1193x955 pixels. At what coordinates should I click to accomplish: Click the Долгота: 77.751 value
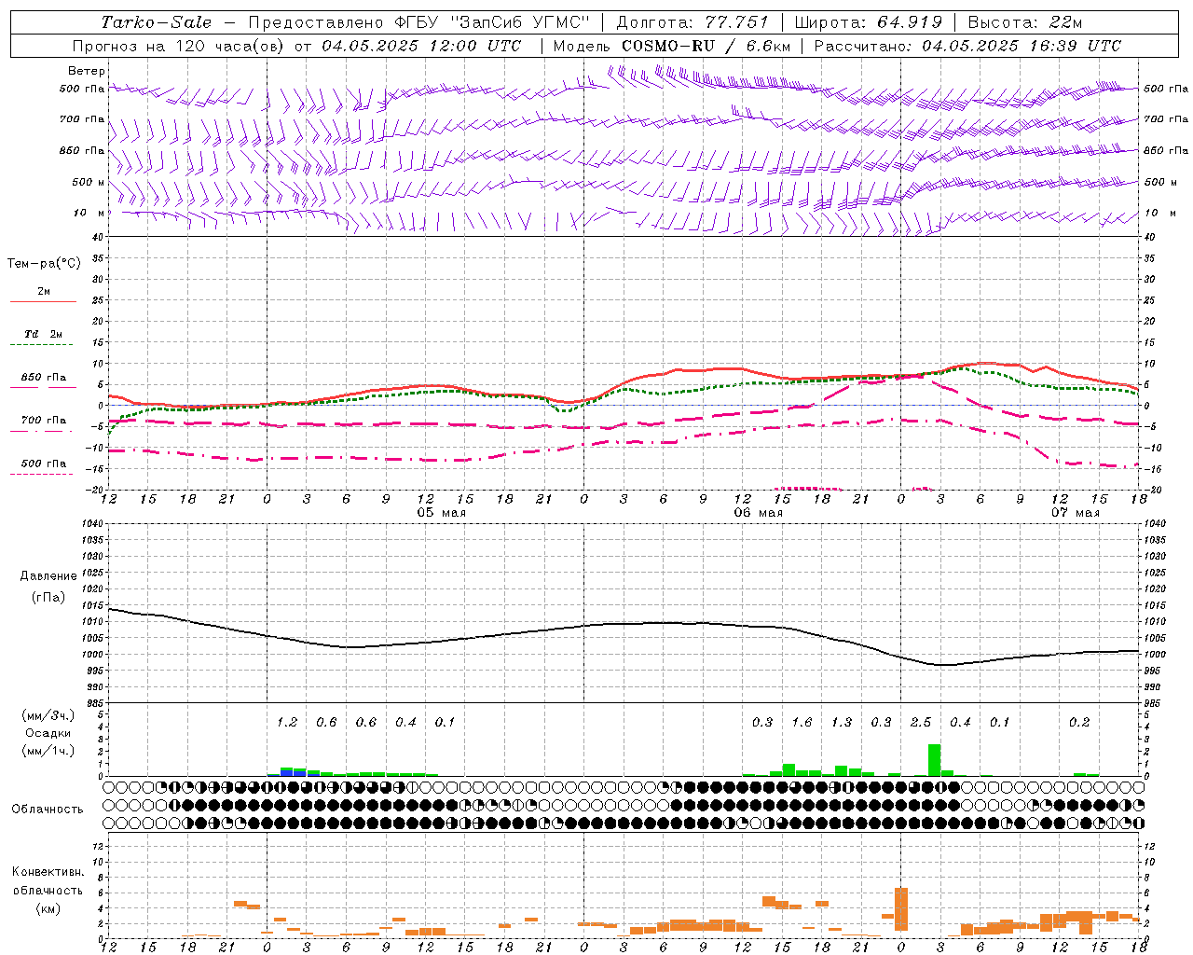[692, 21]
